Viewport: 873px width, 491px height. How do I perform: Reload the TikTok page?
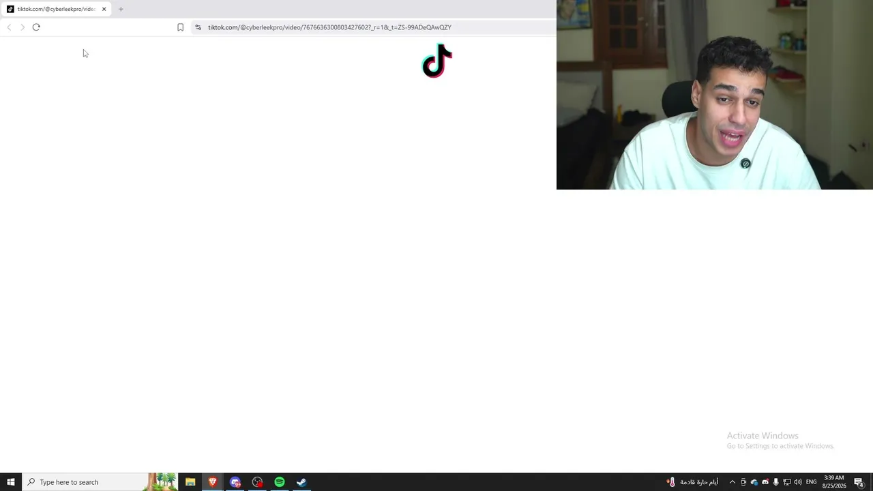tap(36, 27)
